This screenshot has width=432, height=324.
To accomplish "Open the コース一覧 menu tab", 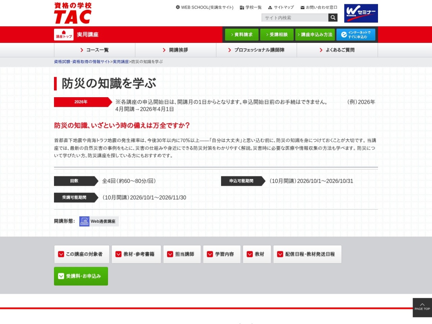I will pyautogui.click(x=95, y=50).
